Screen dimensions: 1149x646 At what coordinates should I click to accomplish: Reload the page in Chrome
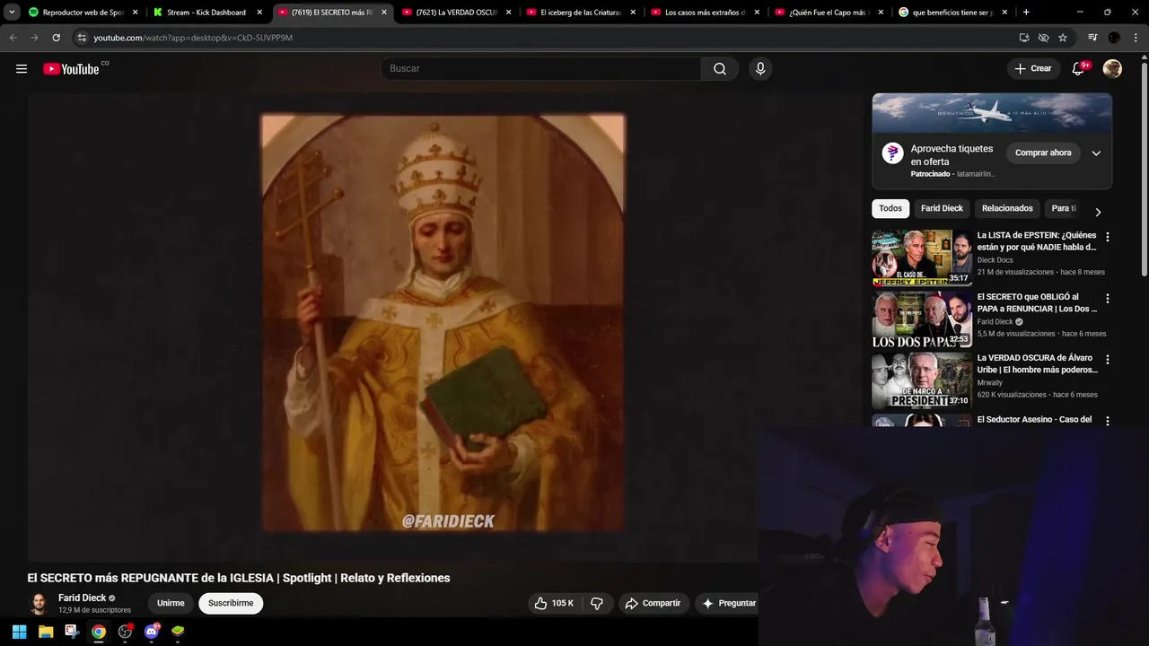tap(56, 38)
